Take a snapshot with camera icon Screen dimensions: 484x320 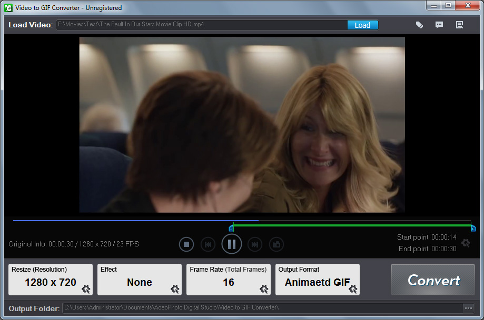pos(276,244)
